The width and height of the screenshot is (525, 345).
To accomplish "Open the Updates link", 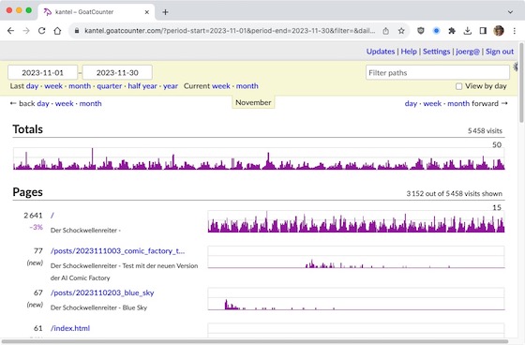I will click(x=381, y=52).
